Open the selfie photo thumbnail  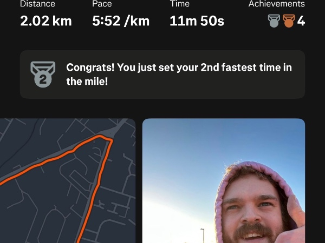coord(224,180)
